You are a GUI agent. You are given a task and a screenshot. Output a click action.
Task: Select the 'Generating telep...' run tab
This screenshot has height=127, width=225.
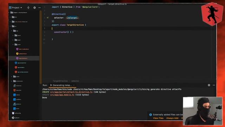(x=62, y=85)
